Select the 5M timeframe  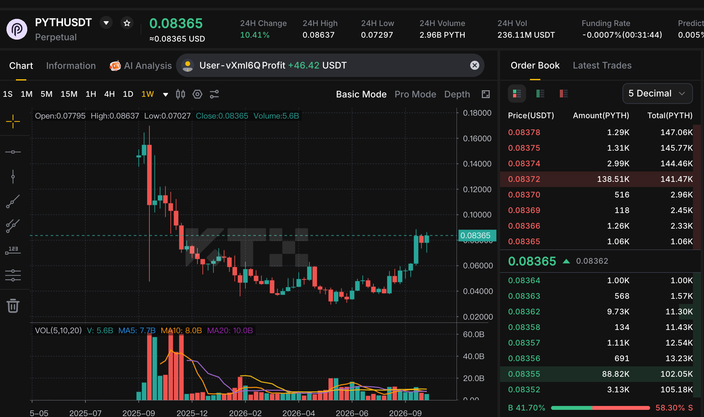coord(46,94)
